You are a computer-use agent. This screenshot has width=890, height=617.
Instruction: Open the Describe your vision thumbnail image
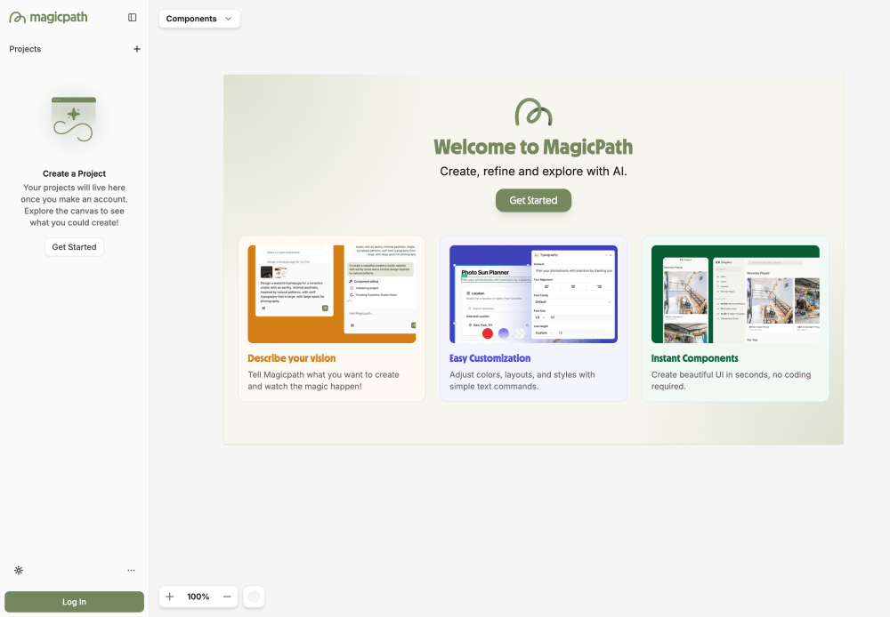[x=332, y=294]
